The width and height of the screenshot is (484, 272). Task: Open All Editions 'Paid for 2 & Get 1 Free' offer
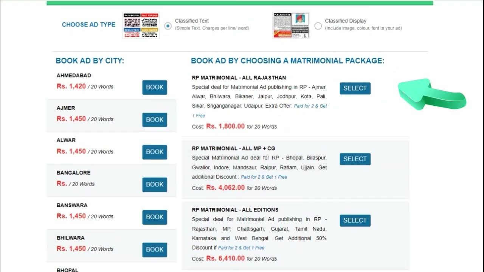tap(241, 248)
